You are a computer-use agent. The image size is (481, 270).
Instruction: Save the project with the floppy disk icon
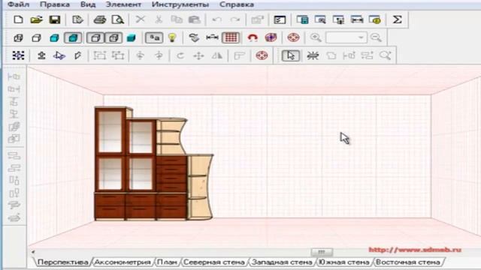click(55, 20)
